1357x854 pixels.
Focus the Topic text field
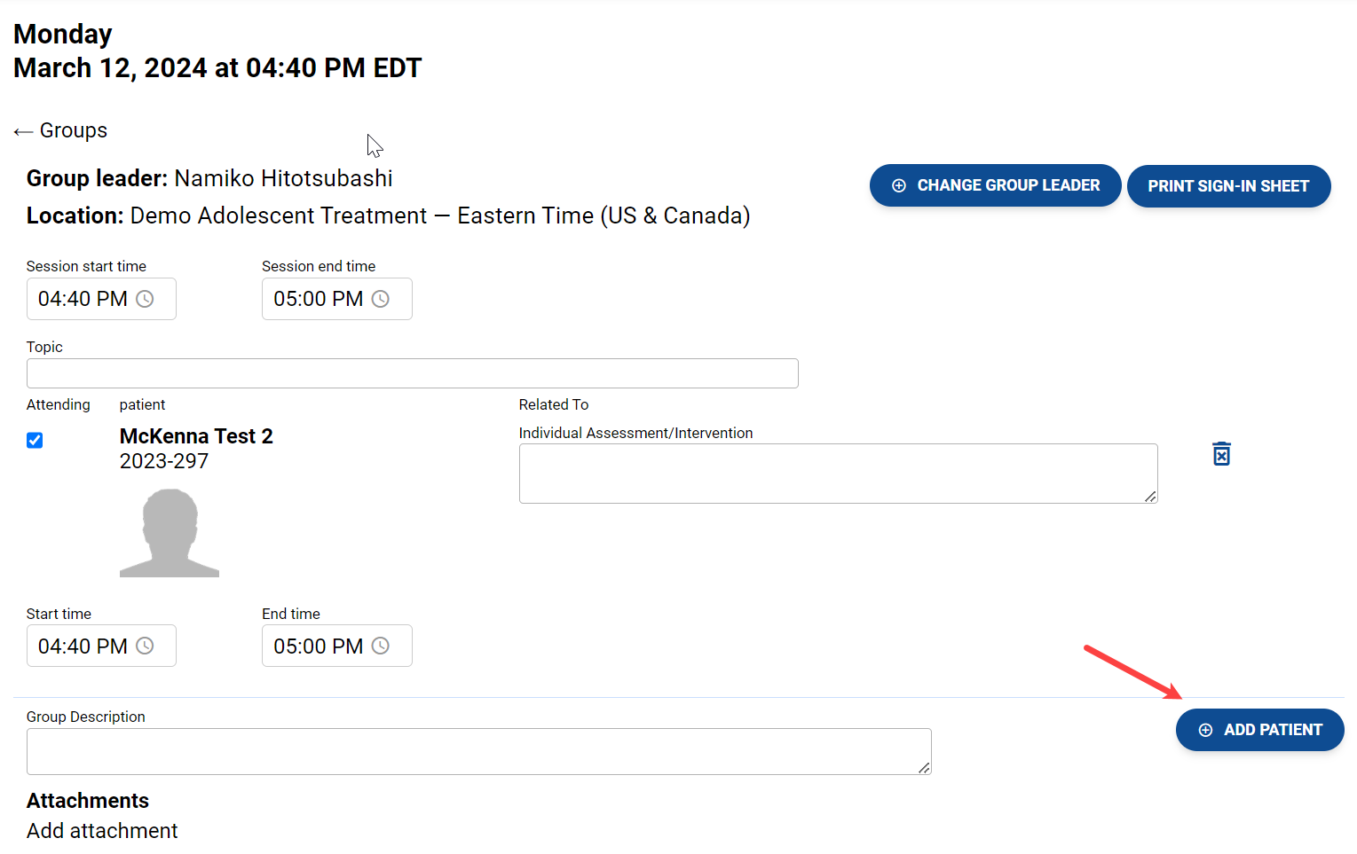(412, 373)
